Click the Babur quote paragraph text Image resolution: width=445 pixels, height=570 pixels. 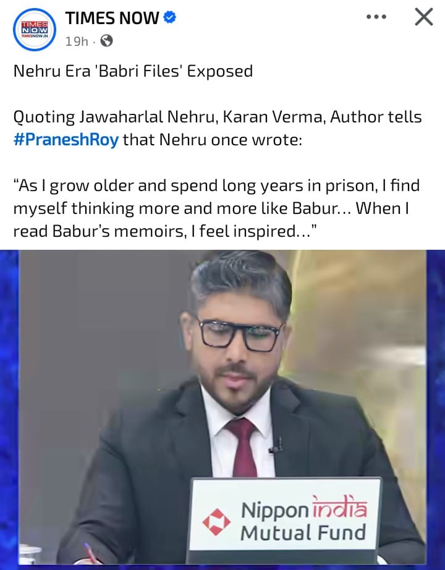217,208
